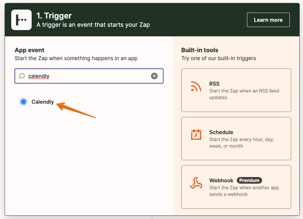Click the '1. Trigger' heading

(54, 16)
